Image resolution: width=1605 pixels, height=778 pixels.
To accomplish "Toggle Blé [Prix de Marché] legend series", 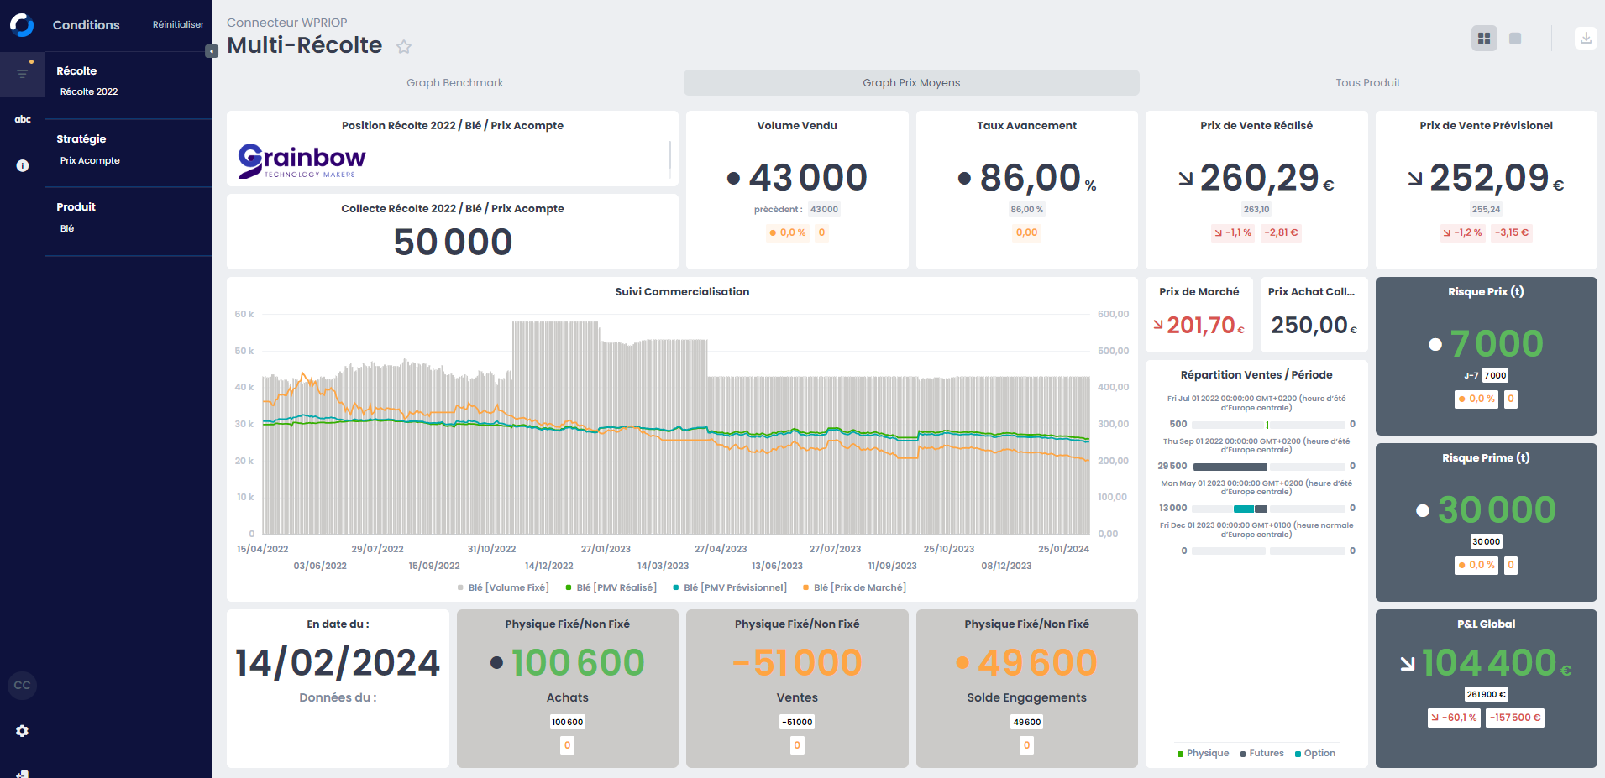I will pyautogui.click(x=854, y=587).
